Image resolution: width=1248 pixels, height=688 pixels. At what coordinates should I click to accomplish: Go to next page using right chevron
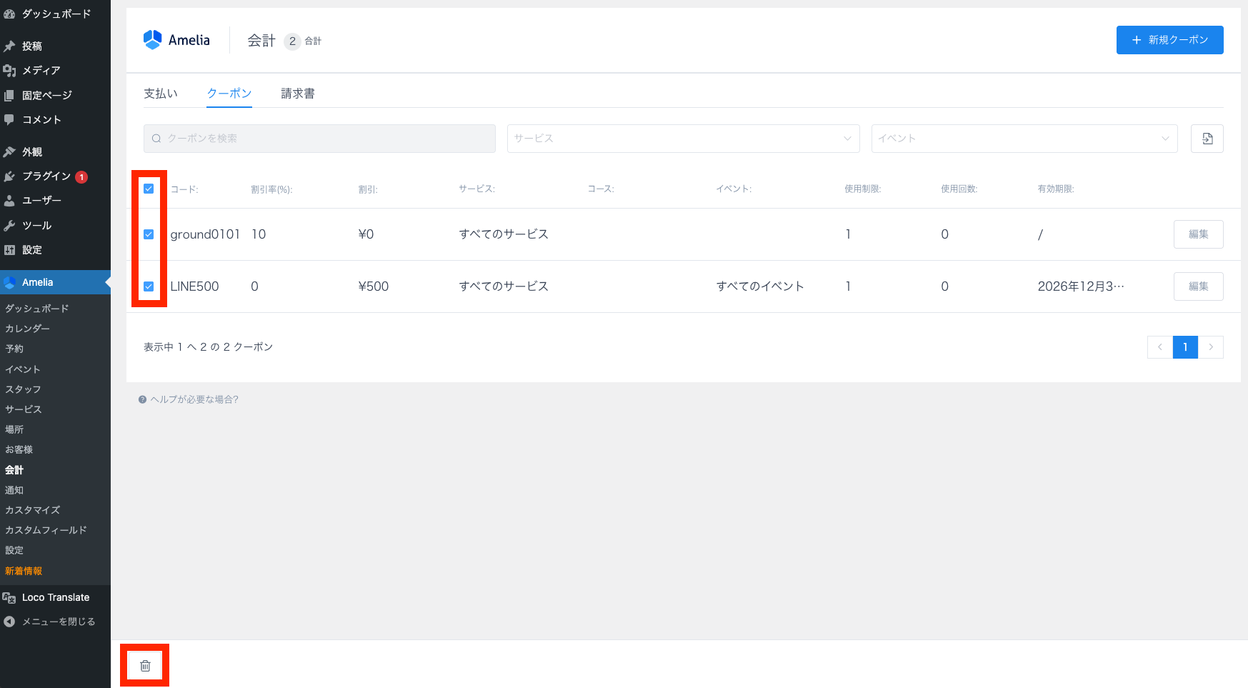(x=1211, y=347)
